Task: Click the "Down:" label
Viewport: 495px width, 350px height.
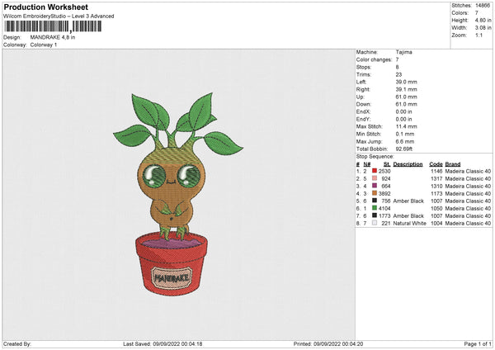Action: [x=364, y=104]
